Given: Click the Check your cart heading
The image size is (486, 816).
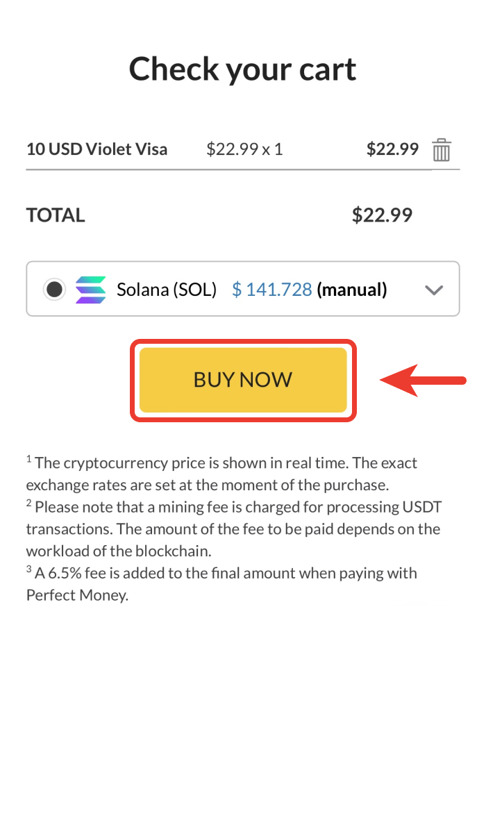Looking at the screenshot, I should click(x=243, y=69).
